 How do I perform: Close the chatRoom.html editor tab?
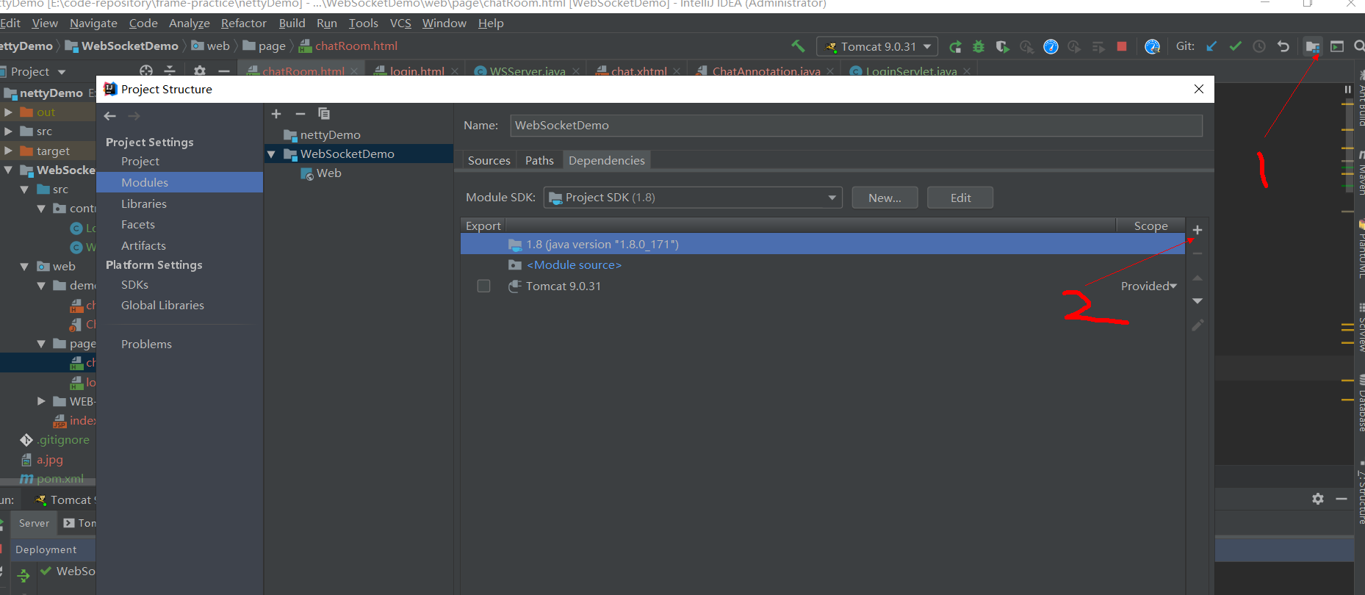[x=354, y=71]
